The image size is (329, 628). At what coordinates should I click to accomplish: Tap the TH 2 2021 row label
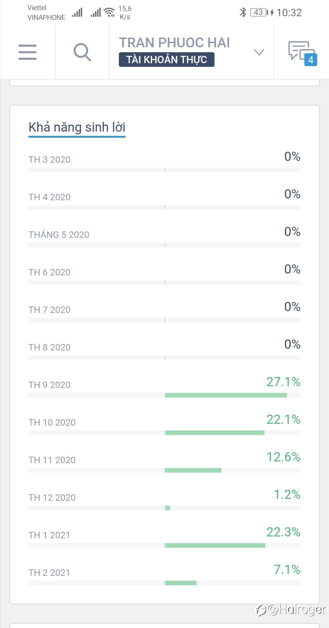49,572
